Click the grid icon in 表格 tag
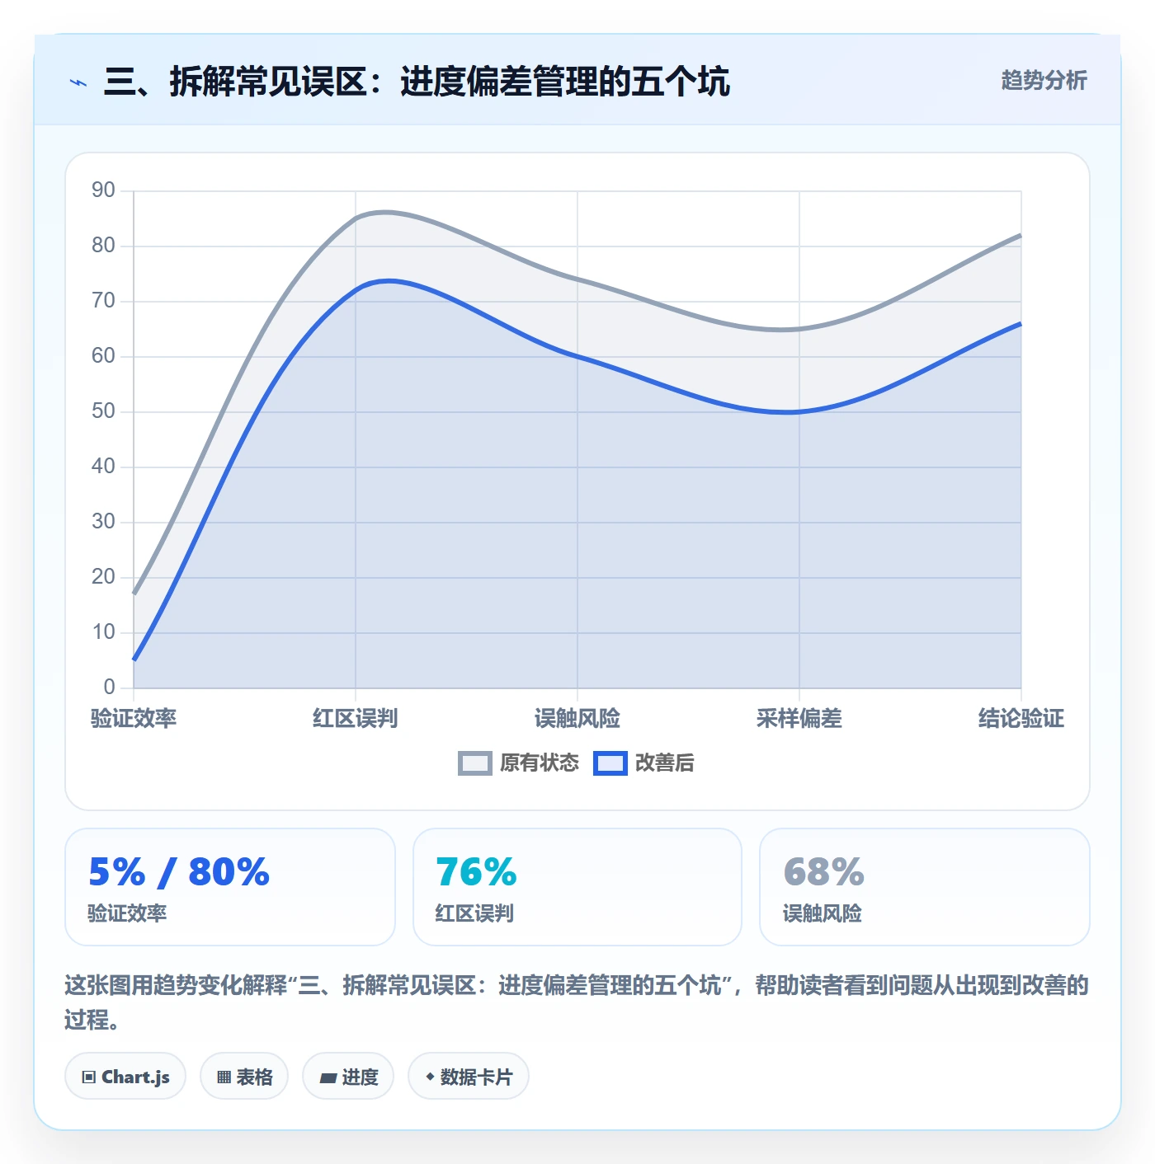This screenshot has height=1164, width=1155. pyautogui.click(x=224, y=1077)
